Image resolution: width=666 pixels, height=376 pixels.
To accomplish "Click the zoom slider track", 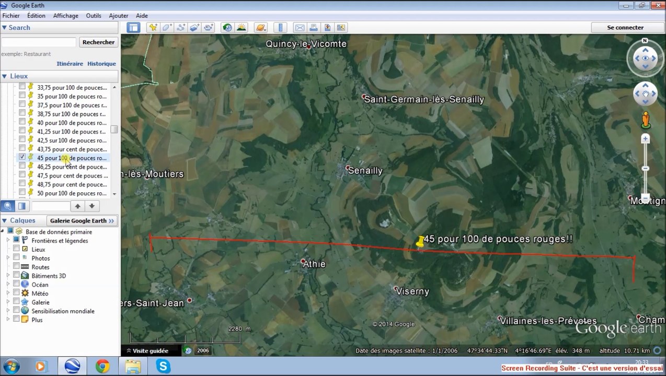I will (x=646, y=169).
